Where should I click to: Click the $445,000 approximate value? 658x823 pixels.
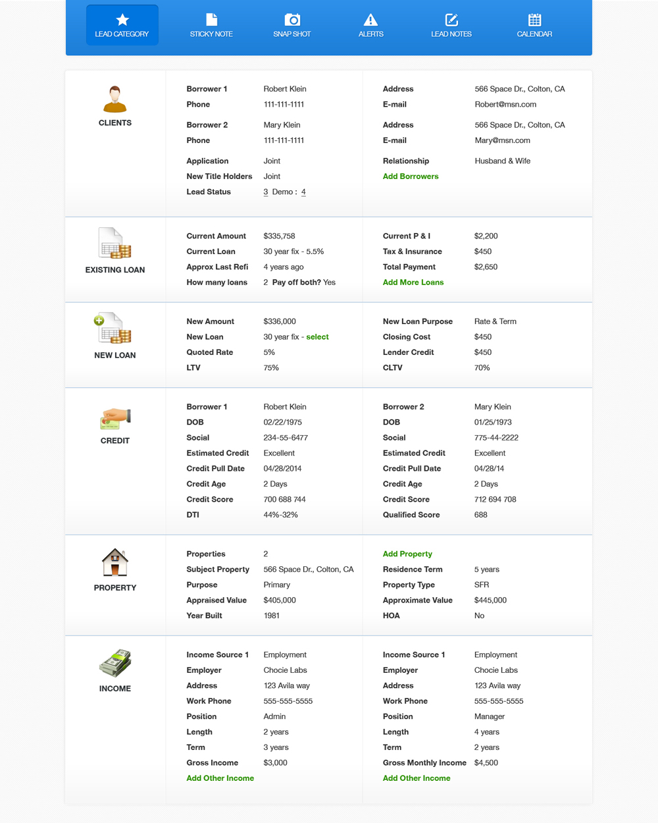[x=490, y=600]
